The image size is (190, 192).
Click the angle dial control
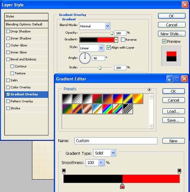coord(85,58)
